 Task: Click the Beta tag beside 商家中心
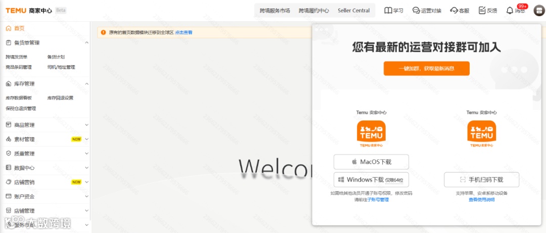tap(61, 11)
